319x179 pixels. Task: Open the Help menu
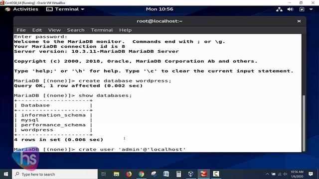click(x=125, y=30)
